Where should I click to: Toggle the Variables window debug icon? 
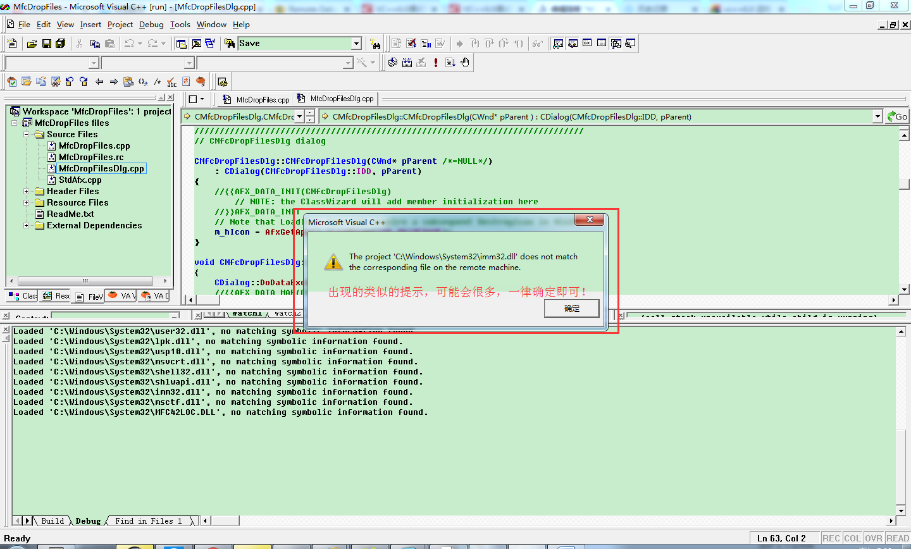[x=573, y=44]
